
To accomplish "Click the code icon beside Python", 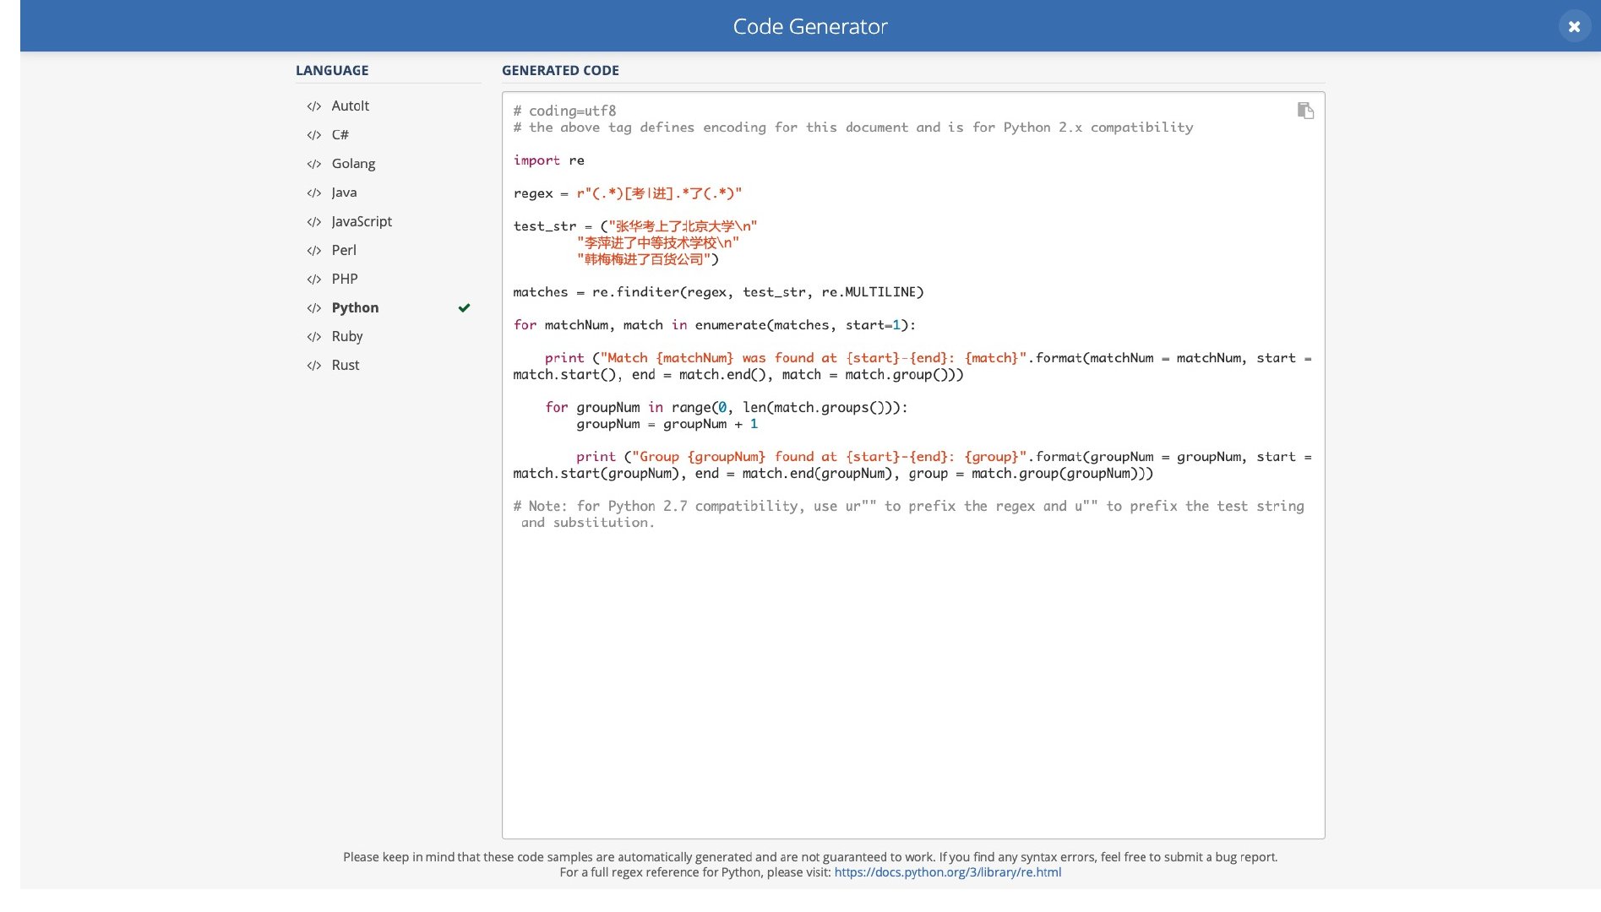I will pyautogui.click(x=314, y=308).
